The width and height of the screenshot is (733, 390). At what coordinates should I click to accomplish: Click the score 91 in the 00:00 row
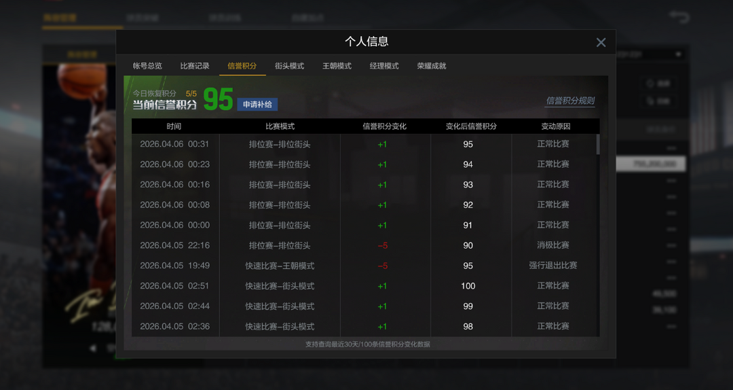click(x=468, y=225)
